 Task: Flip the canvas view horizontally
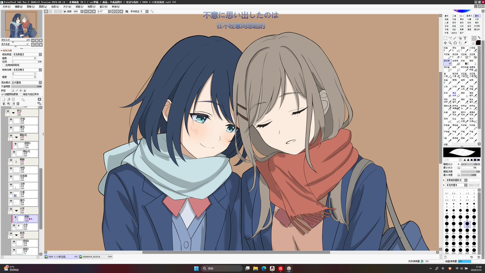click(127, 11)
